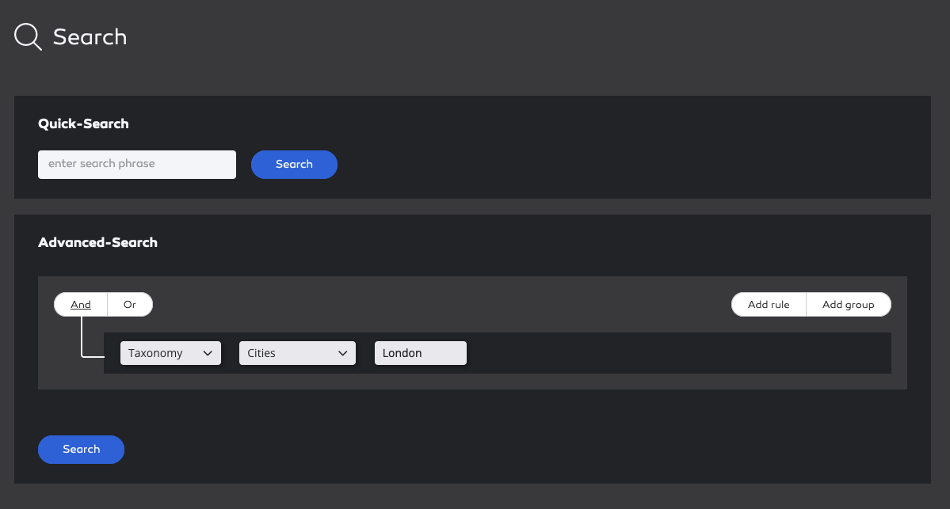950x509 pixels.
Task: Run the Quick-Search with its Search button
Action: [x=295, y=165]
